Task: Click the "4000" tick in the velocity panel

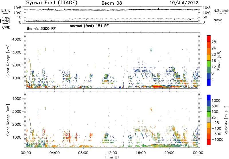Action: pos(17,98)
